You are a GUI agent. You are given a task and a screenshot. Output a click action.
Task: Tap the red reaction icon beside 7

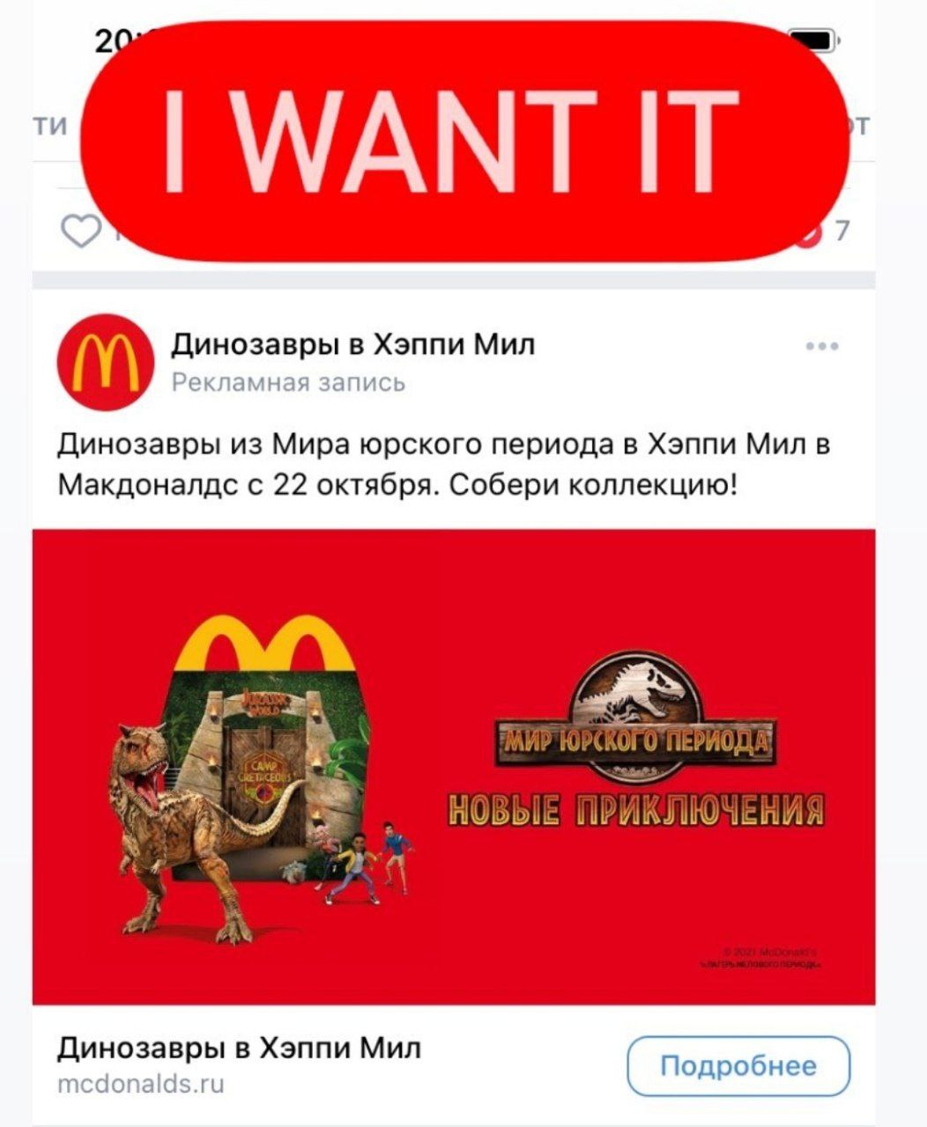[x=811, y=232]
